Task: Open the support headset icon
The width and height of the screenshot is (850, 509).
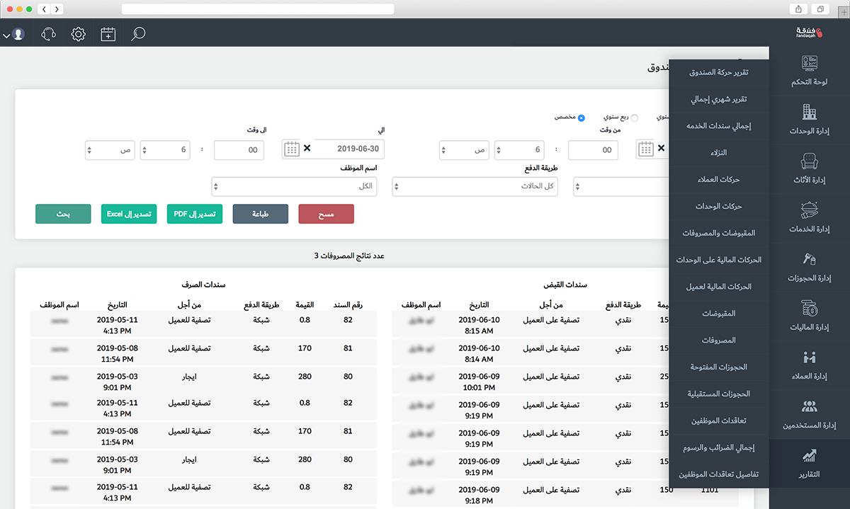Action: coord(49,34)
